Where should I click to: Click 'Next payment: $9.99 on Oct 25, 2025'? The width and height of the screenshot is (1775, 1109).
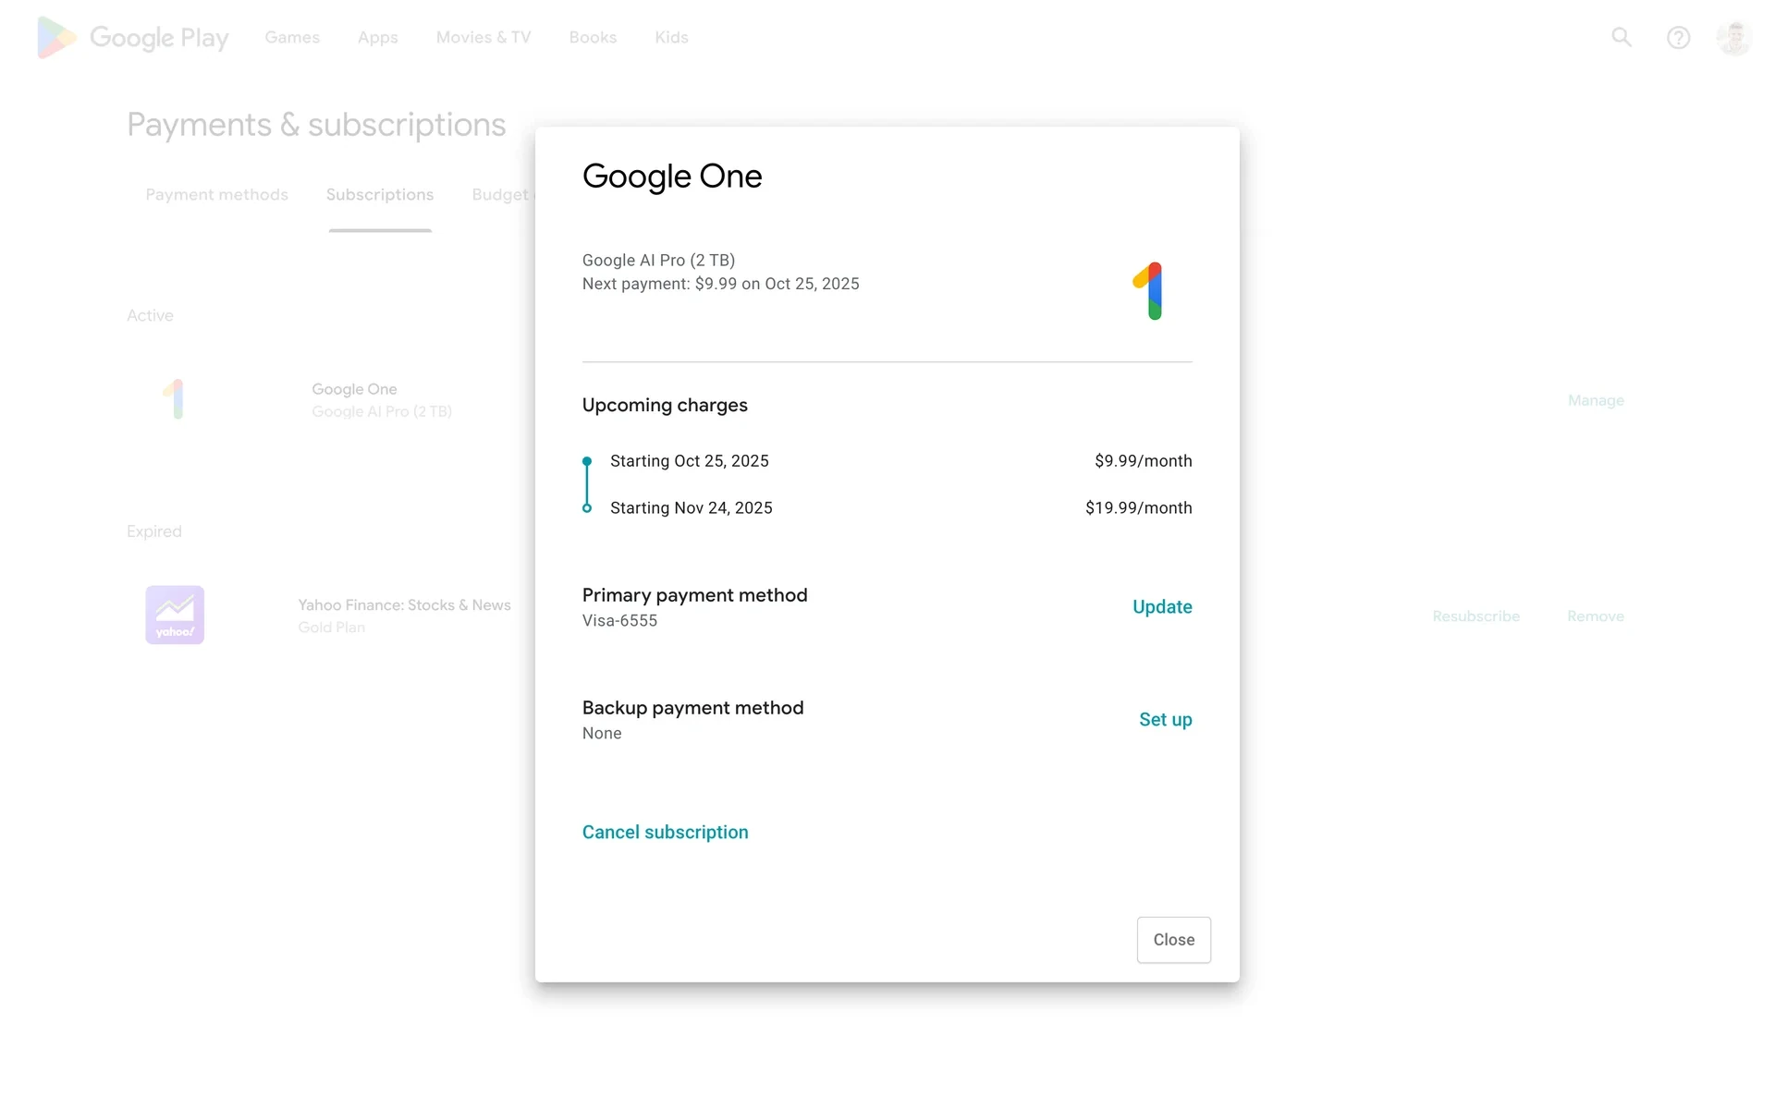[721, 284]
